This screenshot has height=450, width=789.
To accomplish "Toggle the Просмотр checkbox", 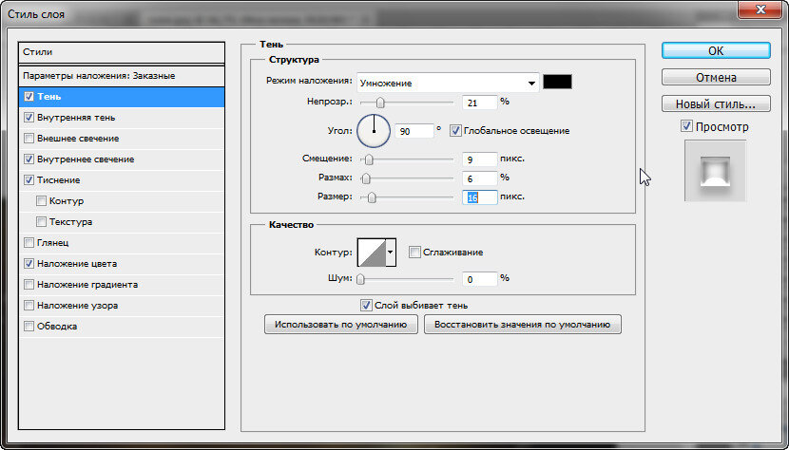I will [x=686, y=126].
